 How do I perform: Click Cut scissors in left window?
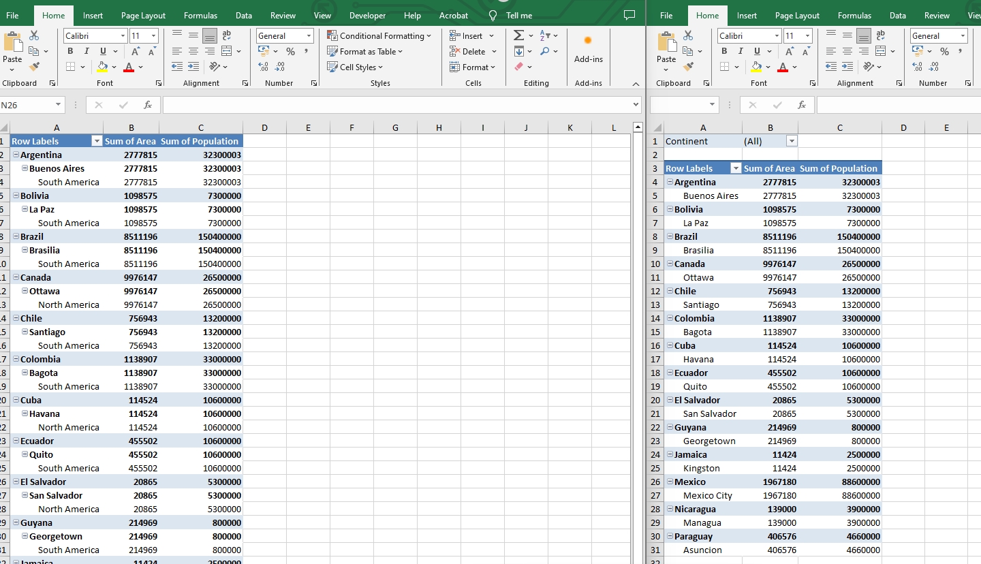coord(34,35)
